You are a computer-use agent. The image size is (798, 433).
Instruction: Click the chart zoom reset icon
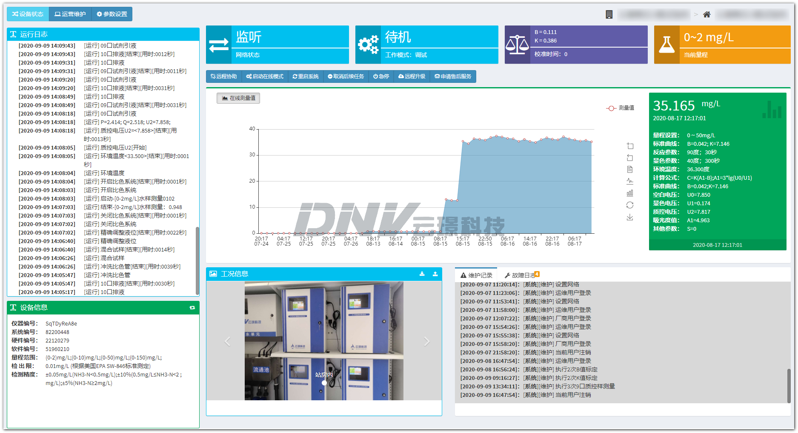(x=630, y=158)
